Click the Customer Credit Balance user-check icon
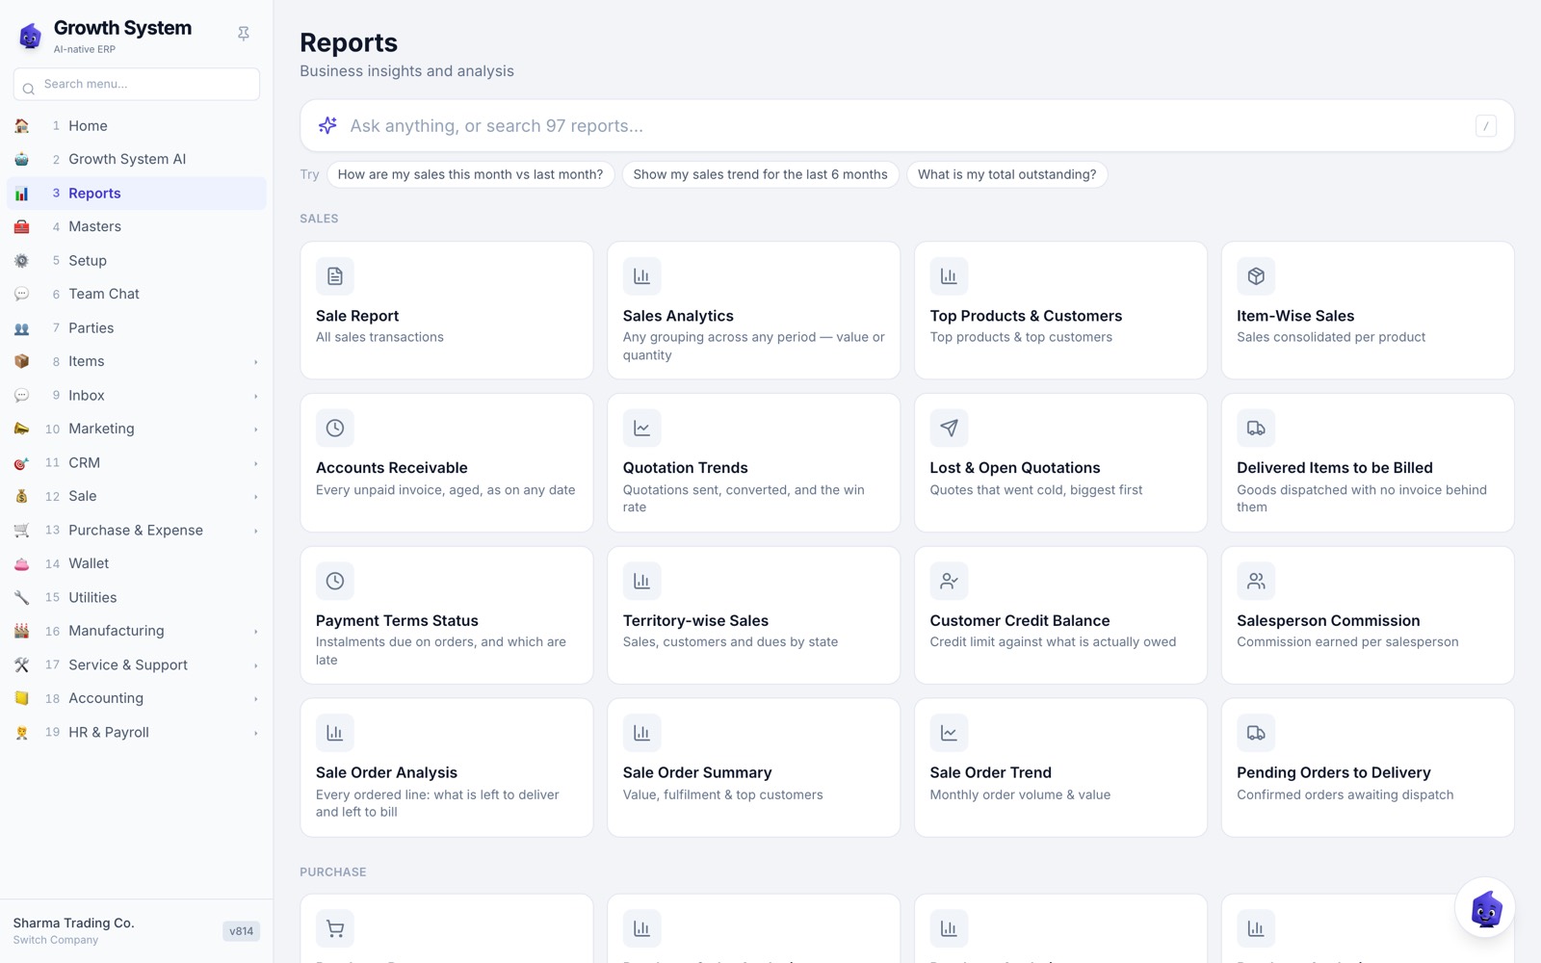 pyautogui.click(x=949, y=581)
